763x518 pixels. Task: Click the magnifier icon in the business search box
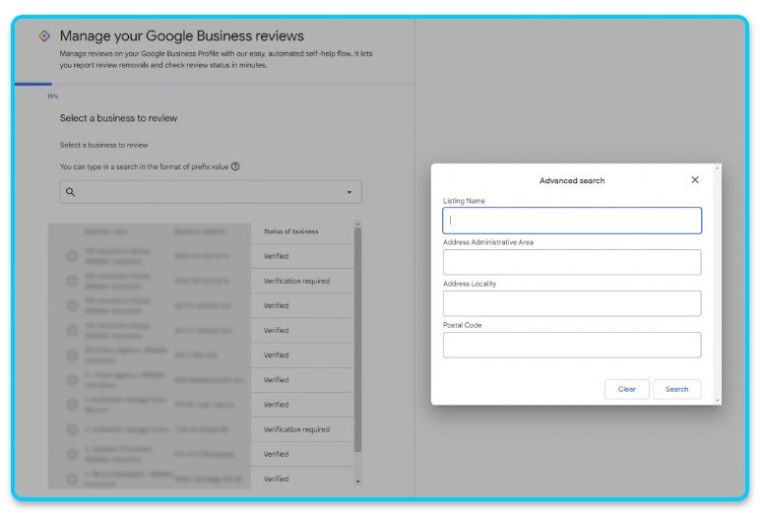tap(71, 192)
